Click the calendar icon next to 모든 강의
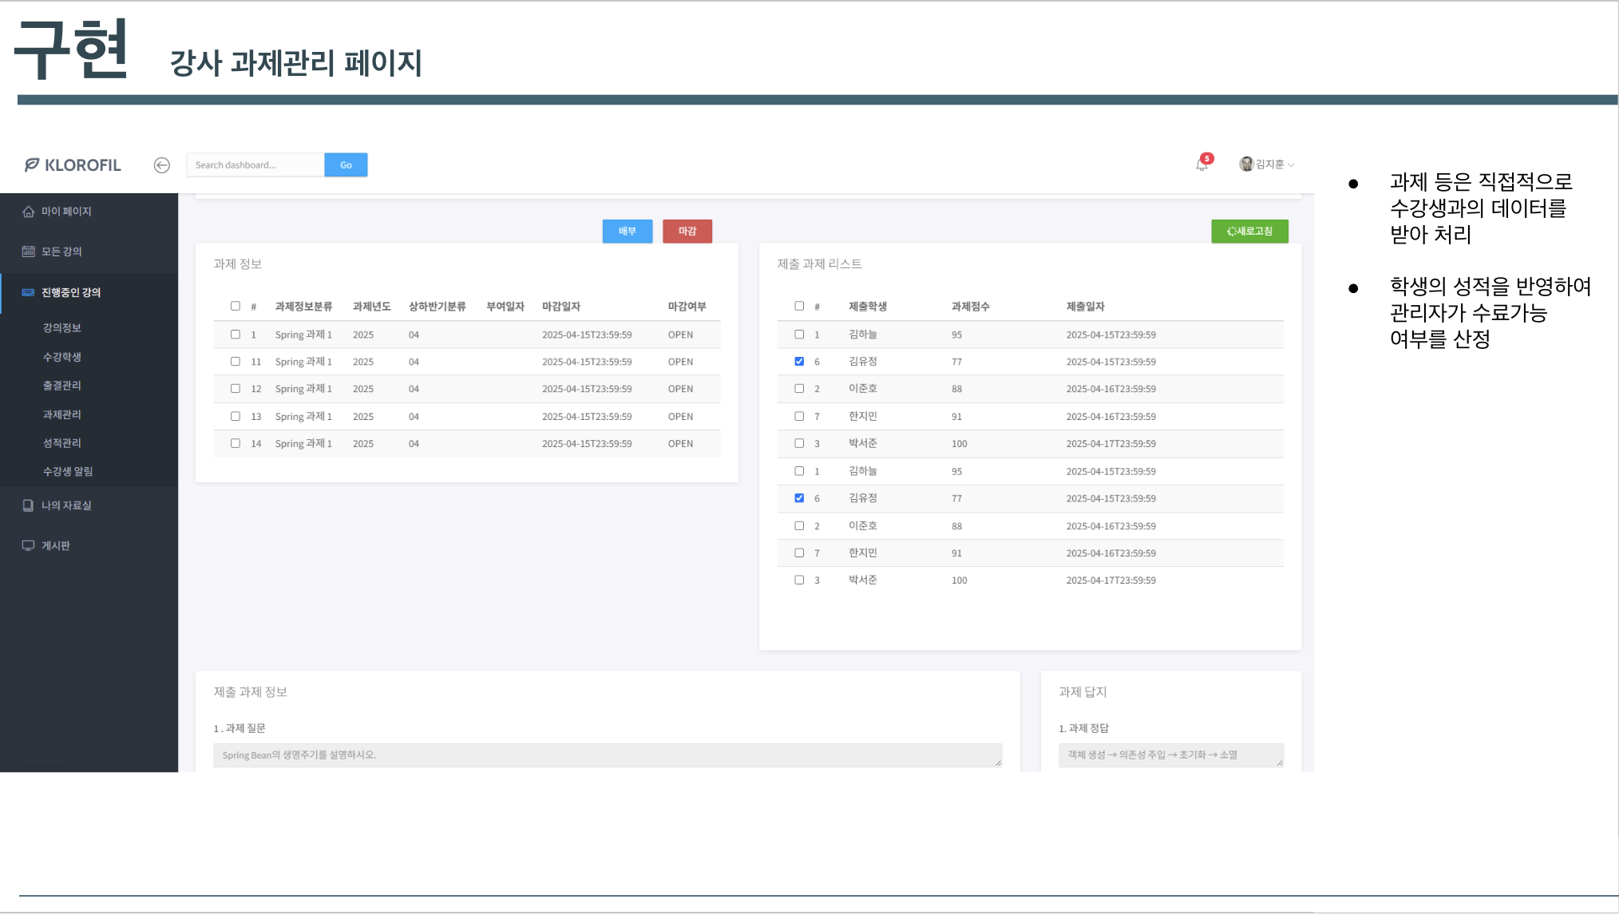Screen dimensions: 1619x915 click(x=28, y=251)
